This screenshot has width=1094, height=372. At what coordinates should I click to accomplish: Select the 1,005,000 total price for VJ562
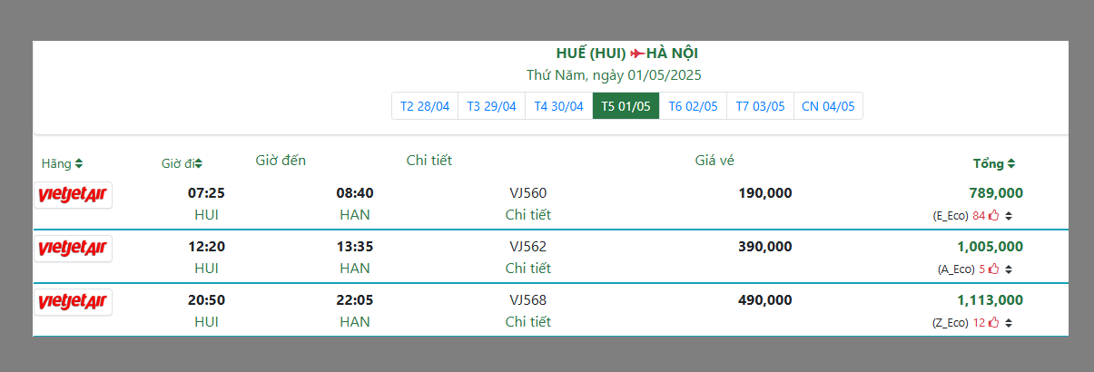(990, 247)
